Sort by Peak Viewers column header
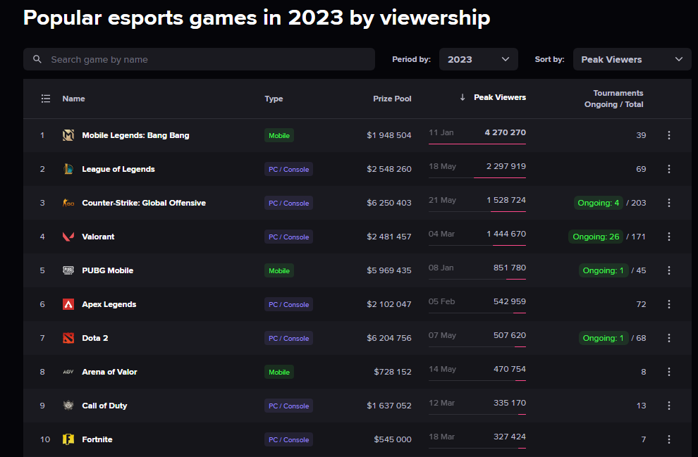 click(x=500, y=97)
